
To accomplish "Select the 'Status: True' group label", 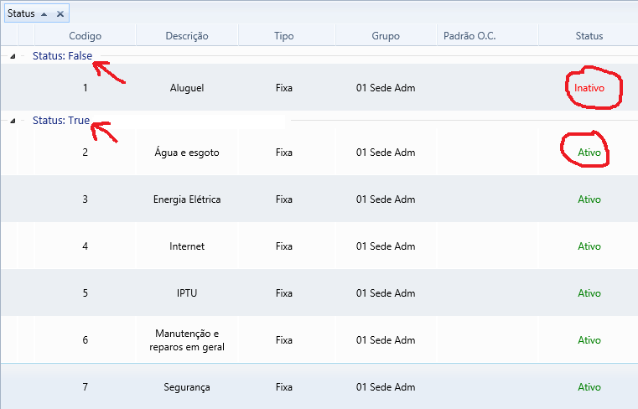I will 61,121.
